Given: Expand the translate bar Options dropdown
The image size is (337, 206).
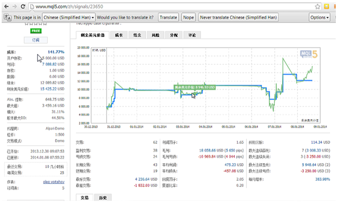Looking at the screenshot, I should coord(320,17).
